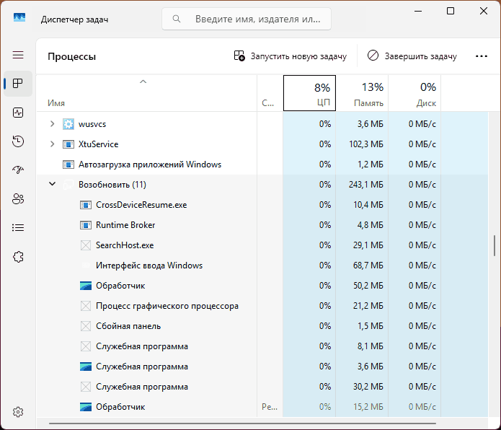Open the more options ellipsis menu
The height and width of the screenshot is (430, 501).
482,56
